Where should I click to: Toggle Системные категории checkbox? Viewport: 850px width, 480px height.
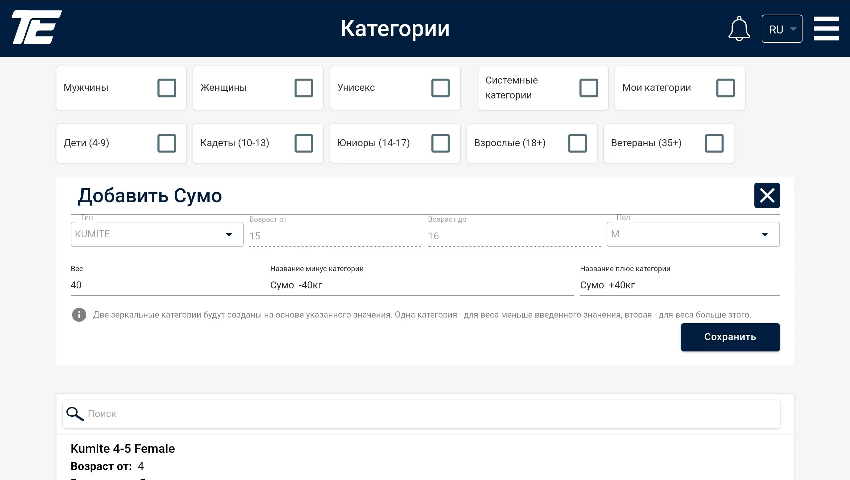(589, 88)
